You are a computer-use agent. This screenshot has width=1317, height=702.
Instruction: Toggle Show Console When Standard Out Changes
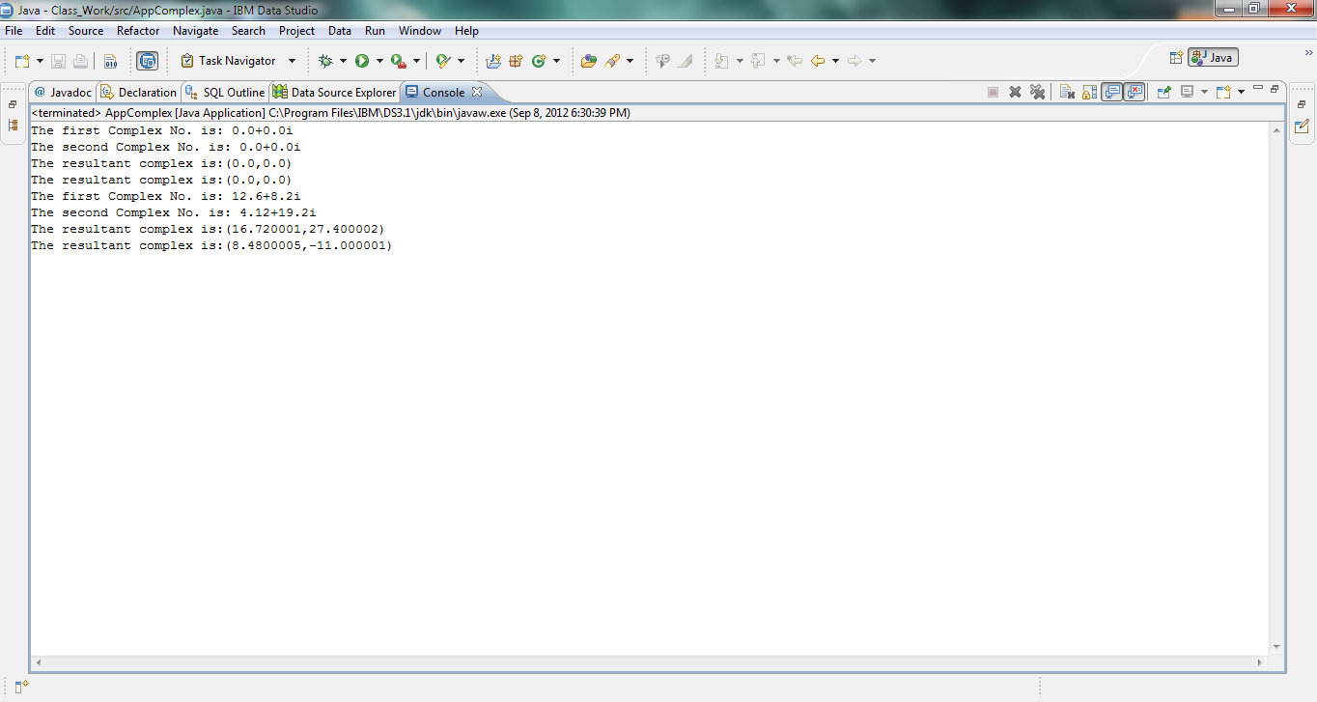click(x=1112, y=92)
